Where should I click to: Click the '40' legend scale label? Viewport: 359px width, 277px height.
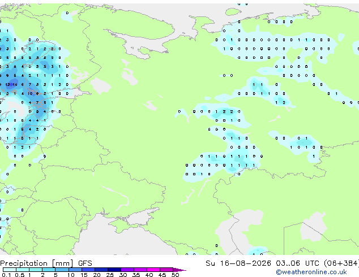(x=149, y=275)
